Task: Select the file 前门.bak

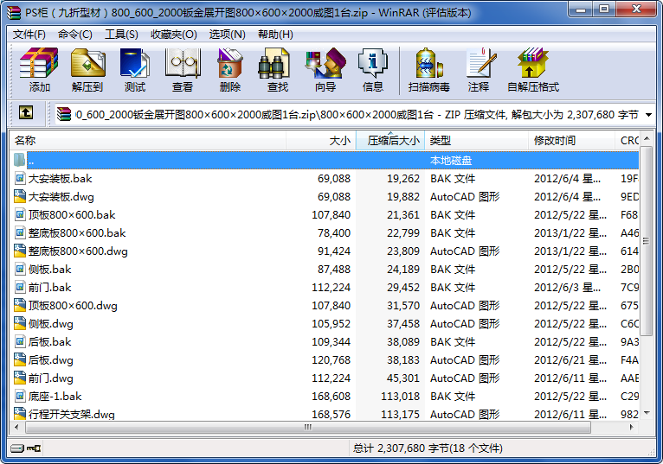Action: coord(50,288)
